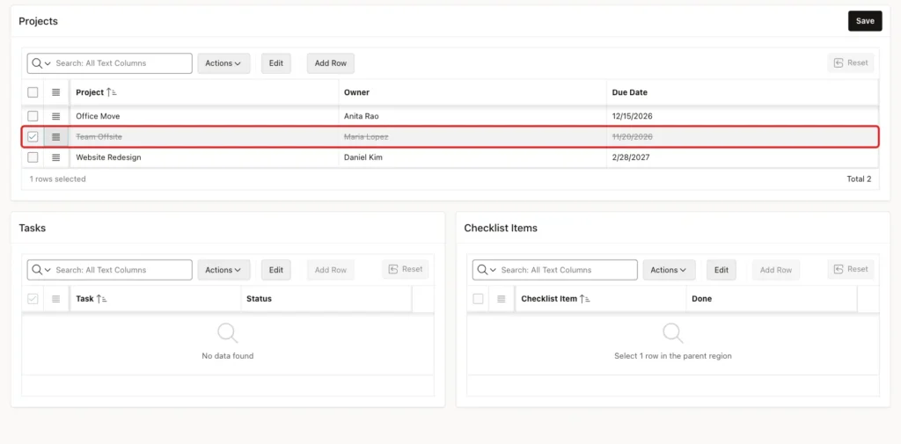Toggle select-all checkbox in Checklist Items header

click(478, 299)
